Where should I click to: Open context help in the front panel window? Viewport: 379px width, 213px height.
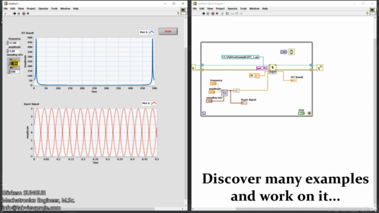coord(178,14)
